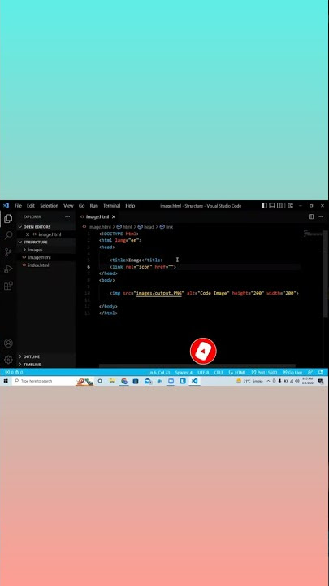Show errors and warnings in status bar
The height and width of the screenshot is (586, 329).
point(14,373)
